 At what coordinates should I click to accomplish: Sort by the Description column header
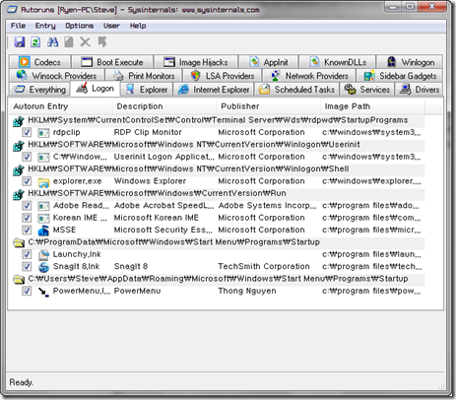[164, 106]
